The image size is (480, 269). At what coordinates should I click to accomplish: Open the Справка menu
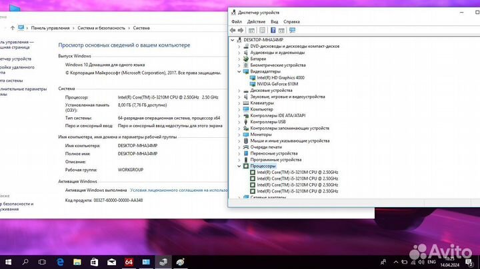point(291,22)
